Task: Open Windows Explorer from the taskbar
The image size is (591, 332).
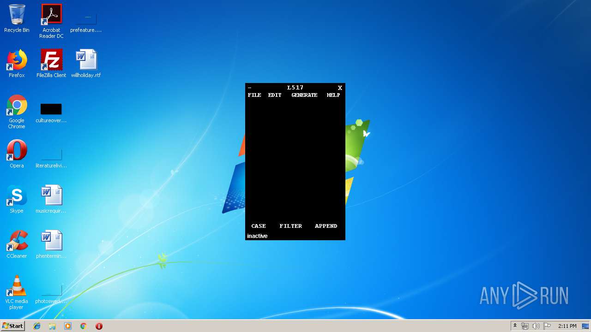Action: tap(52, 326)
